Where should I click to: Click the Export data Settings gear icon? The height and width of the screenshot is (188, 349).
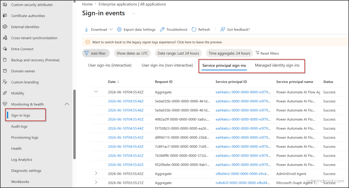(x=119, y=29)
